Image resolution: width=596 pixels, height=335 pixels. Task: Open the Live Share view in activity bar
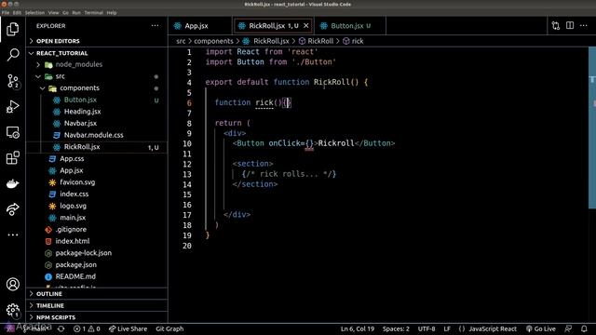[x=12, y=209]
